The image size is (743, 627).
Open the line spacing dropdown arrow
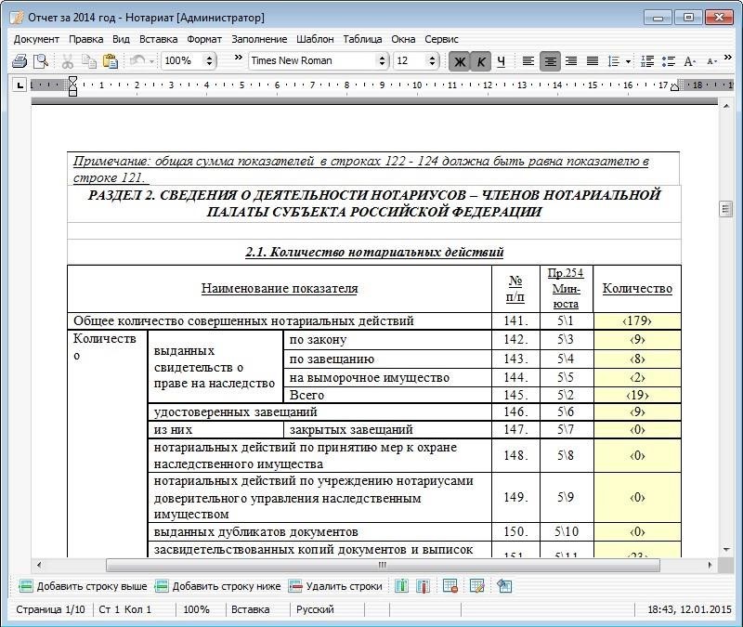[629, 61]
